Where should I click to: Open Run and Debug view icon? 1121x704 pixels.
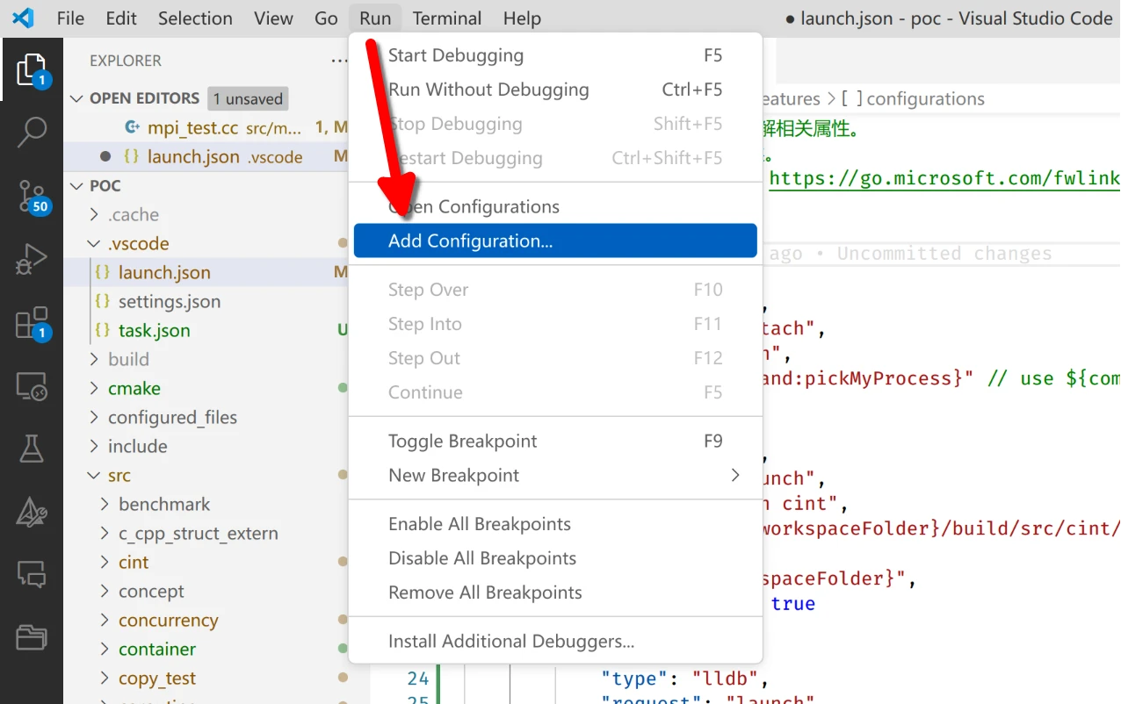32,260
